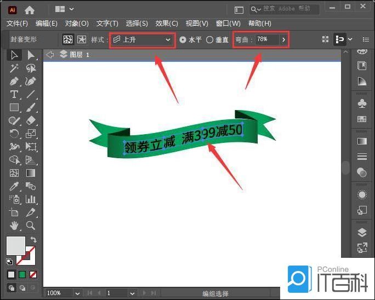Open the 窗口(W) menu
Viewport: 375px width, 300px height.
(228, 24)
